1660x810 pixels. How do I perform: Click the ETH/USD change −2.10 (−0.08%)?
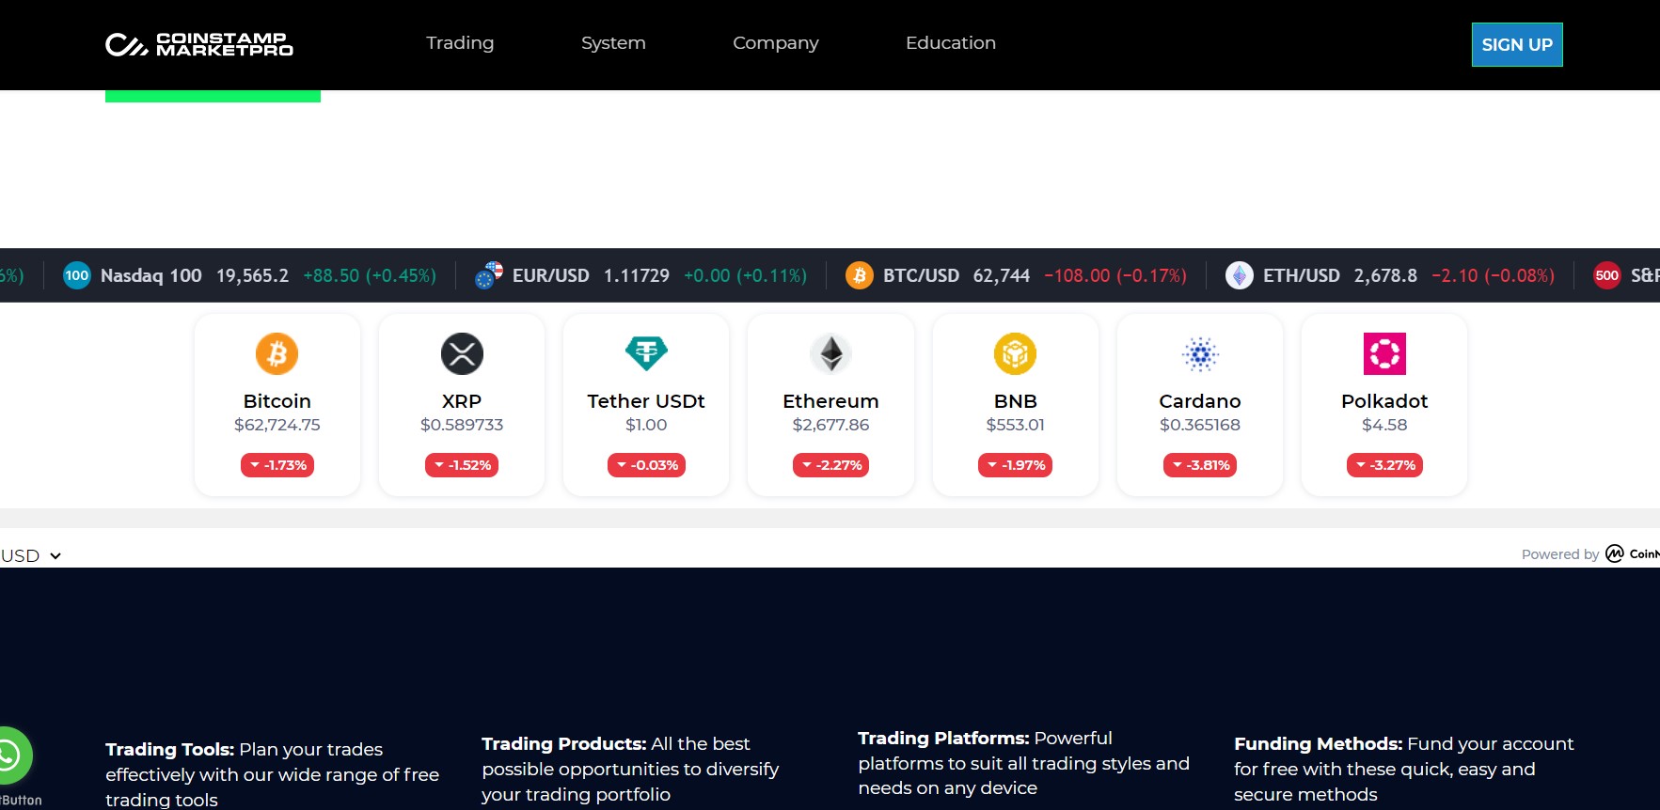1493,275
